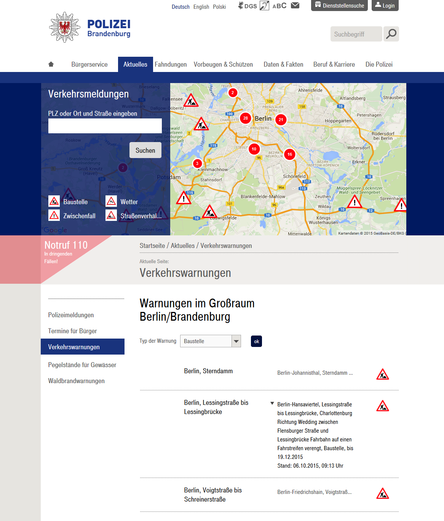
Task: Click the Zwischenfall legend icon
Action: pos(54,216)
